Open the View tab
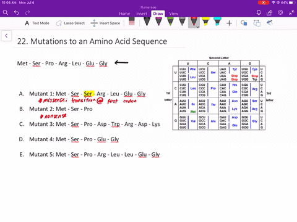Screen dimensions: 297x222 coord(173,14)
